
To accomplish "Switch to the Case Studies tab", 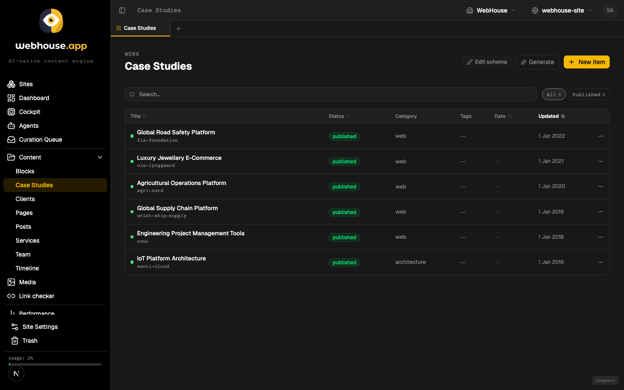I will (x=140, y=28).
